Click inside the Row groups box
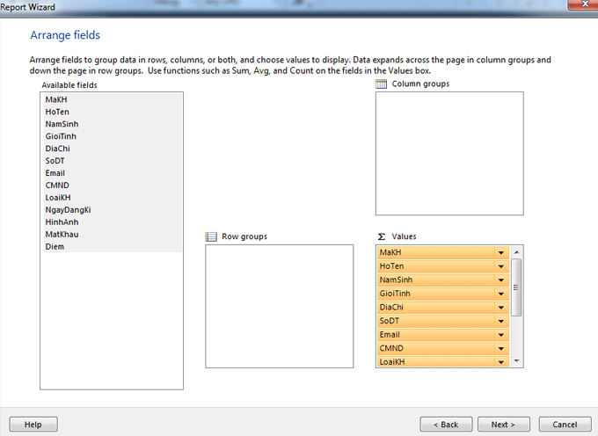This screenshot has width=598, height=436. (x=279, y=306)
